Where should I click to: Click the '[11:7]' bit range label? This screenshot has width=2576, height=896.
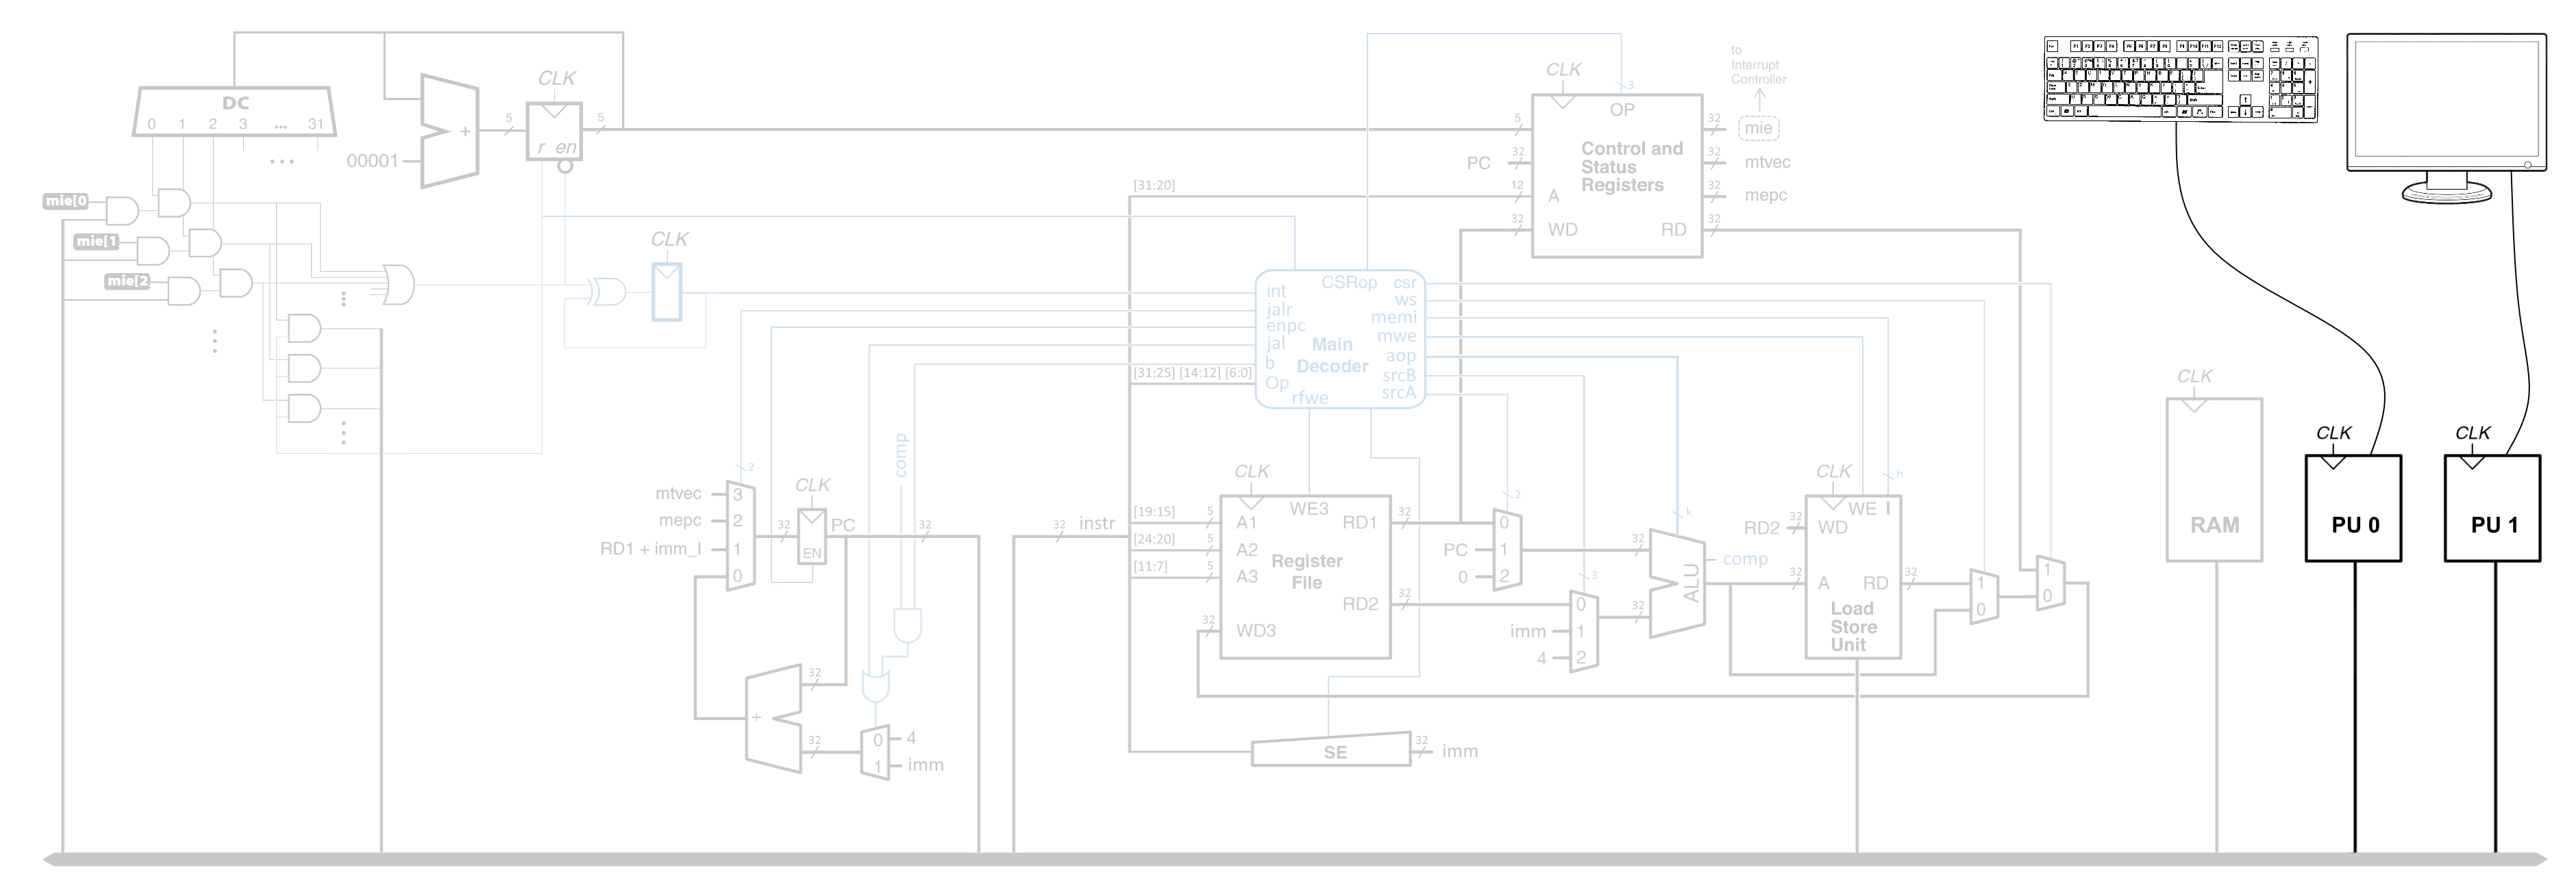coord(1150,566)
